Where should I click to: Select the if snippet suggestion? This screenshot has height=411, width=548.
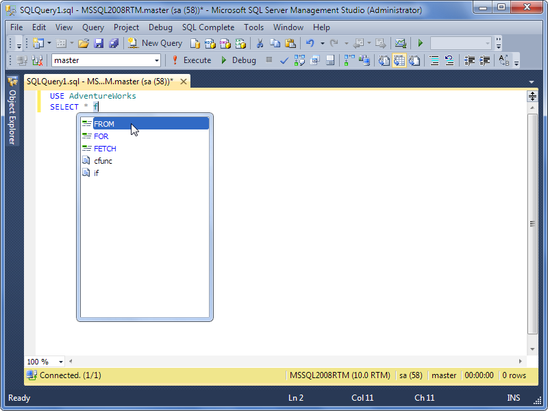tap(145, 173)
